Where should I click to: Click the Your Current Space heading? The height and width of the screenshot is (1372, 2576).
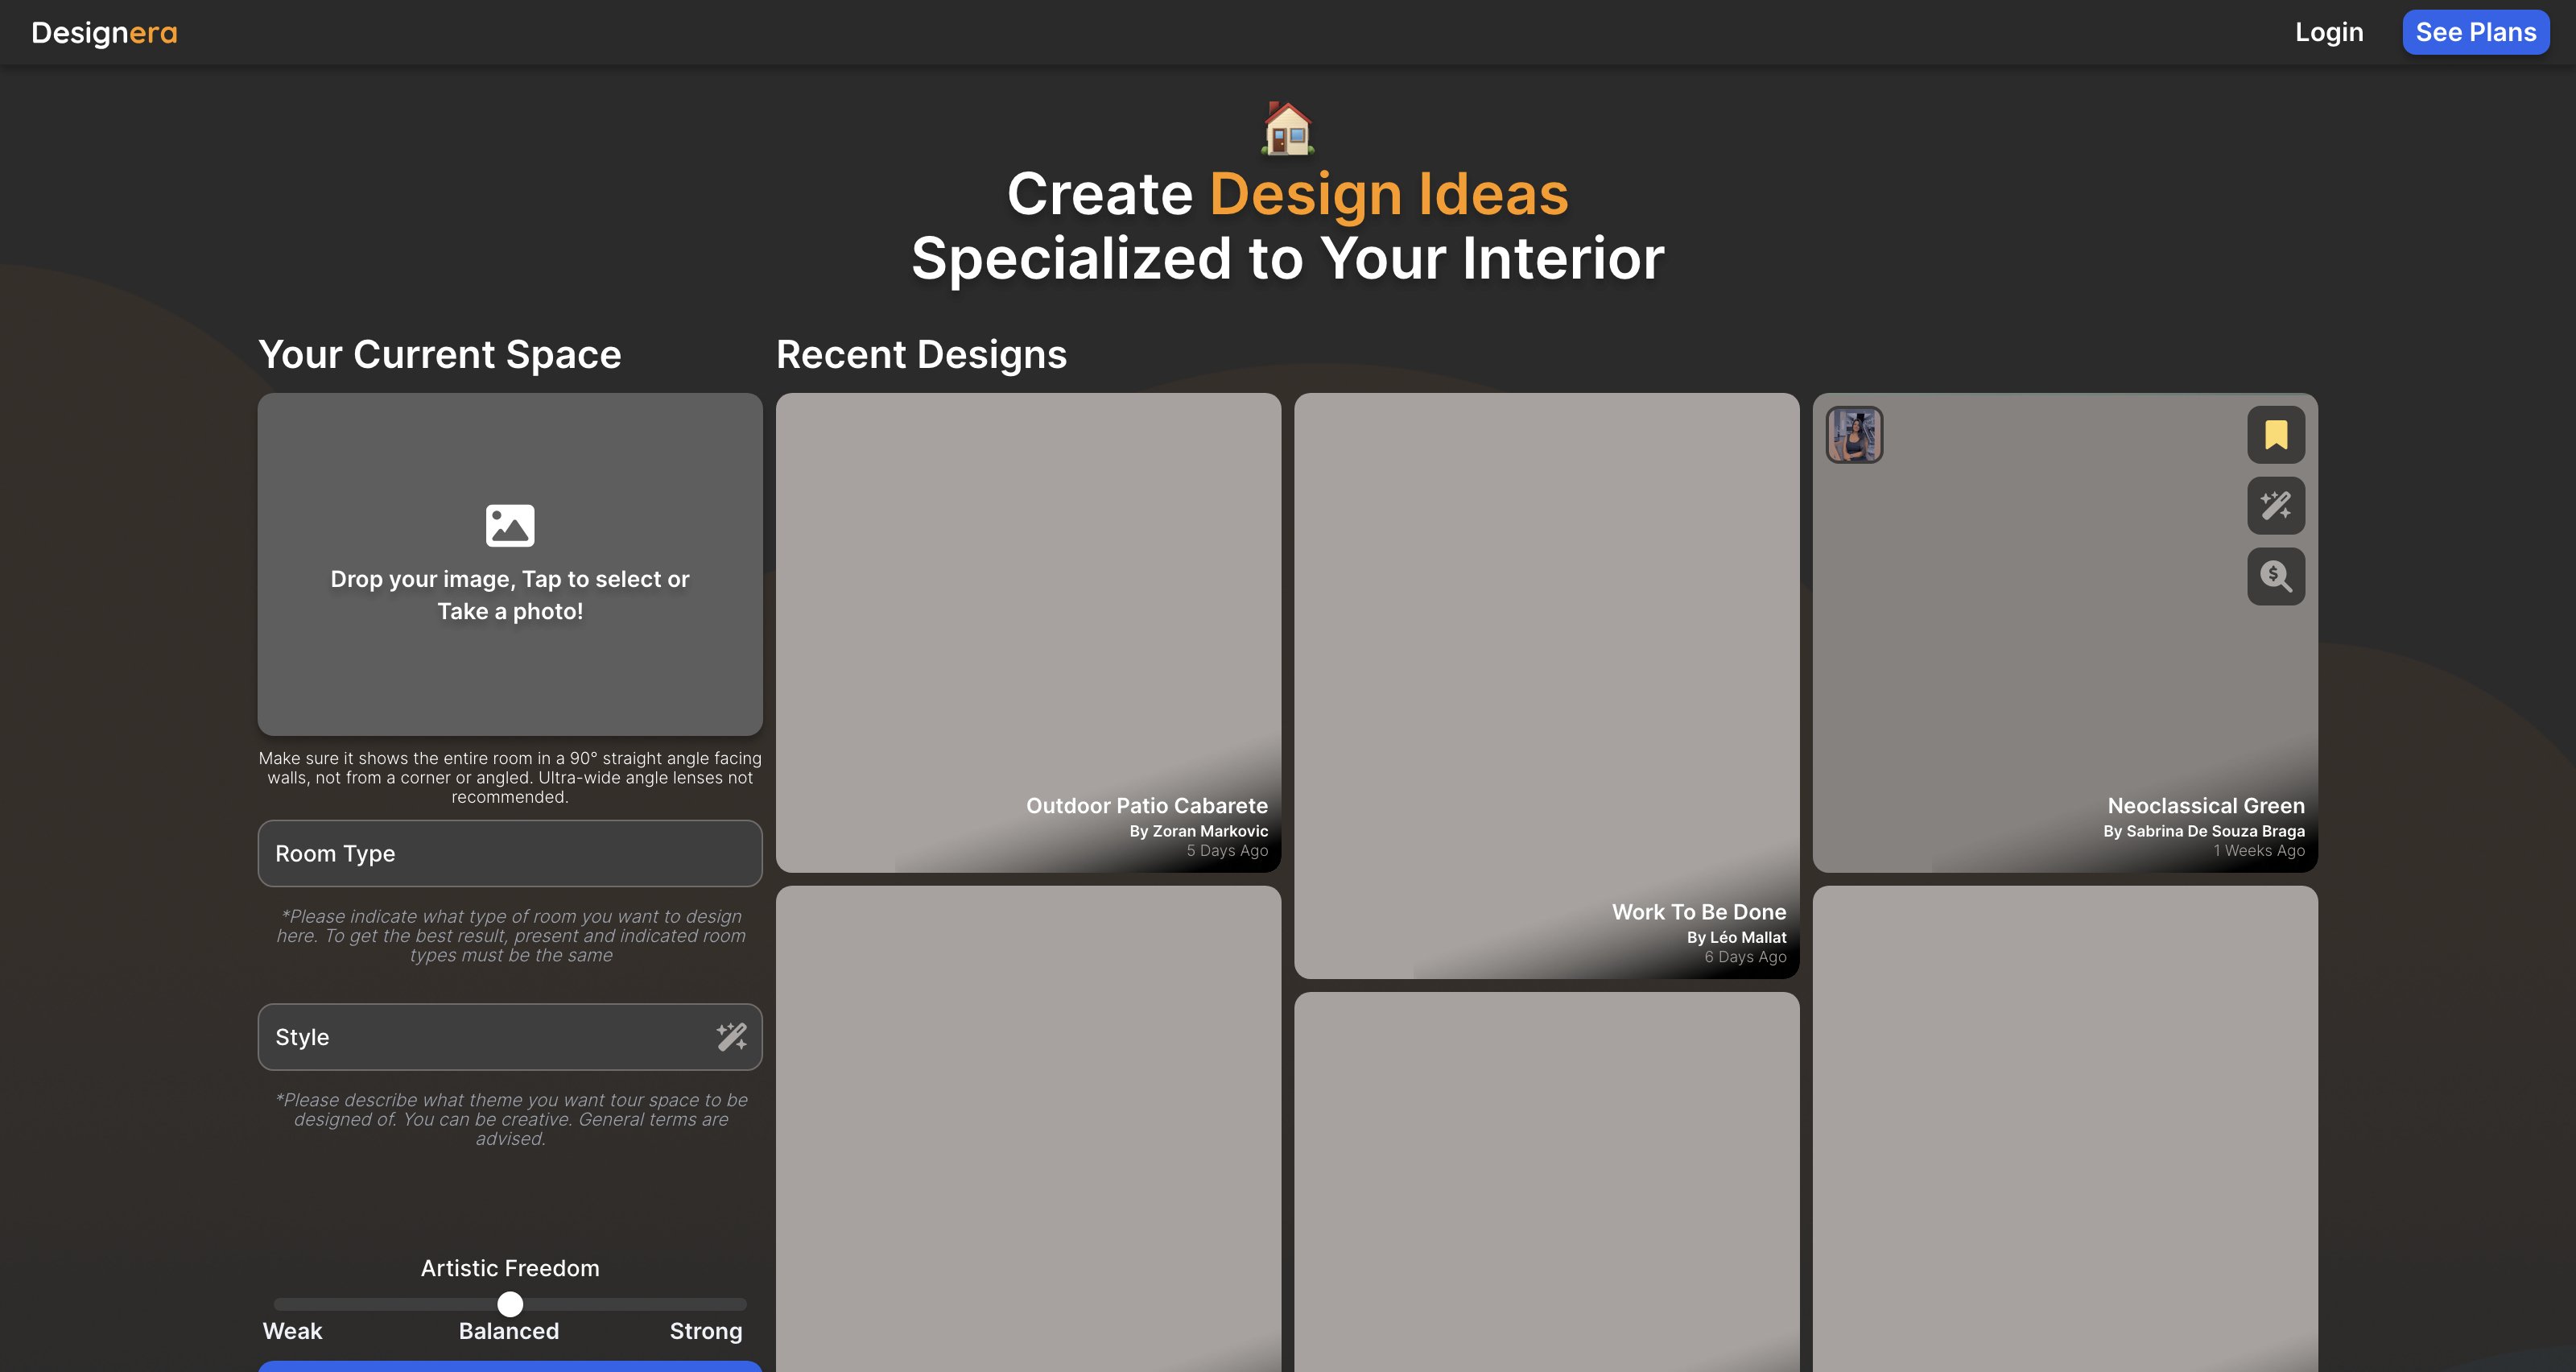440,355
